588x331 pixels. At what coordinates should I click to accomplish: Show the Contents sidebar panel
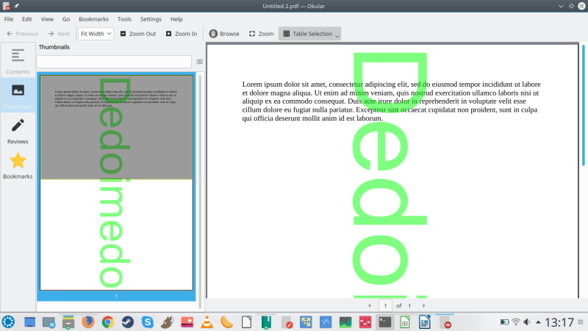pyautogui.click(x=18, y=61)
